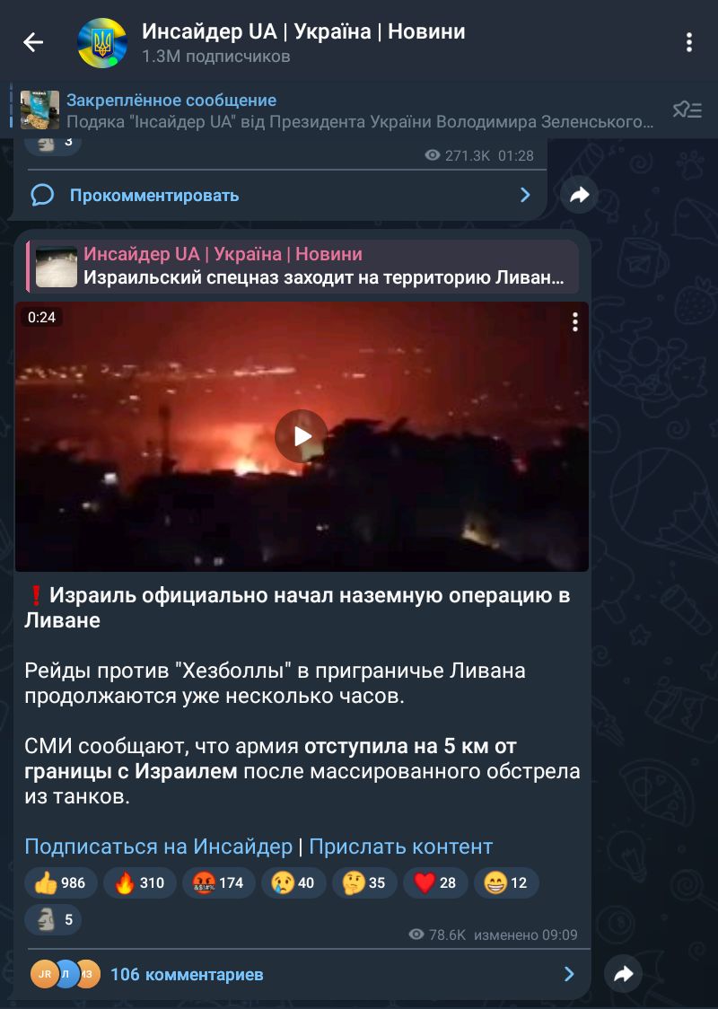Image resolution: width=718 pixels, height=1009 pixels.
Task: Open the 106 комментариев link
Action: (187, 974)
